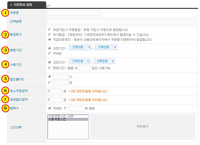Click the 간략설명 input field
This screenshot has width=200, height=145.
click(x=121, y=21)
